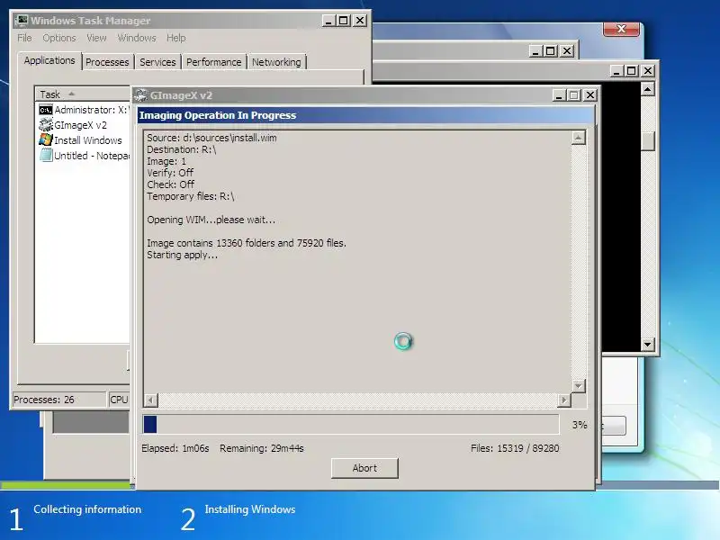This screenshot has height=540, width=720.
Task: Select the Untitled - Notepad task icon
Action: click(46, 155)
